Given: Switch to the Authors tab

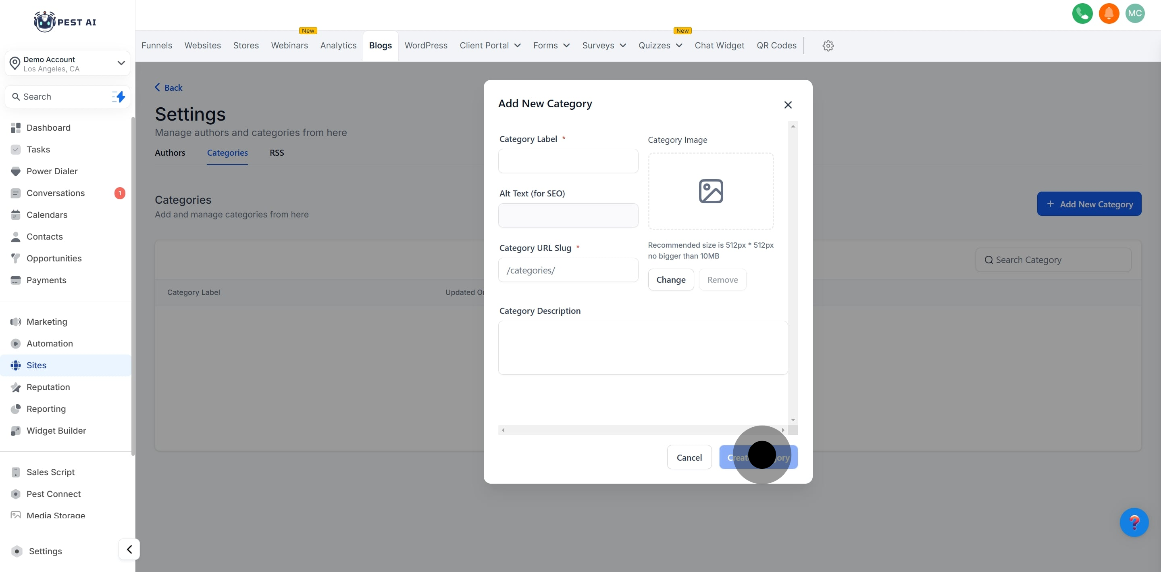Looking at the screenshot, I should (x=170, y=152).
